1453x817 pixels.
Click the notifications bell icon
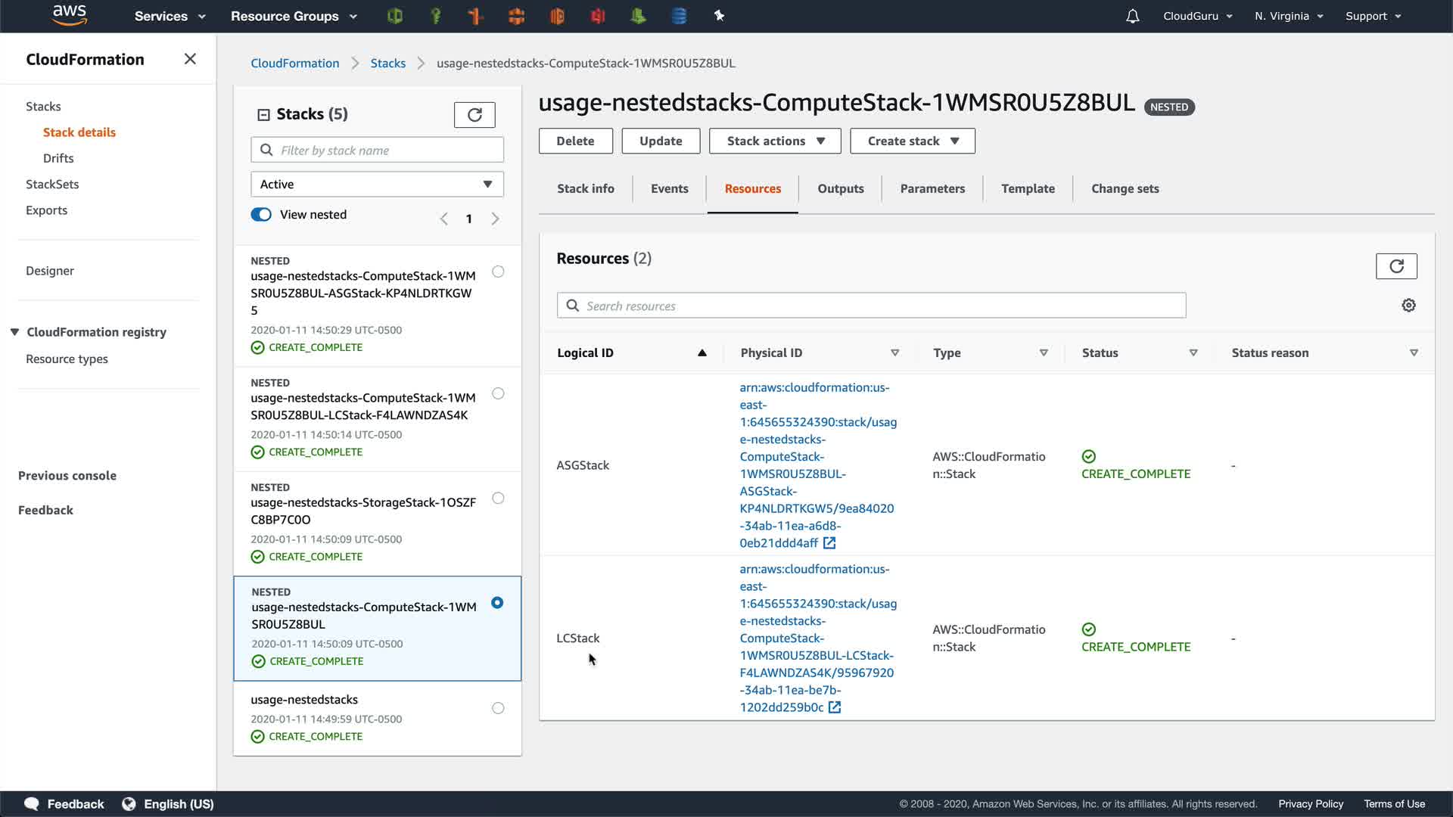click(x=1132, y=17)
